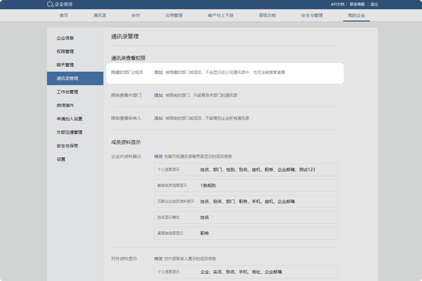This screenshot has width=422, height=281.
Task: Open the 客户与上下游 tab
Action: pyautogui.click(x=221, y=15)
